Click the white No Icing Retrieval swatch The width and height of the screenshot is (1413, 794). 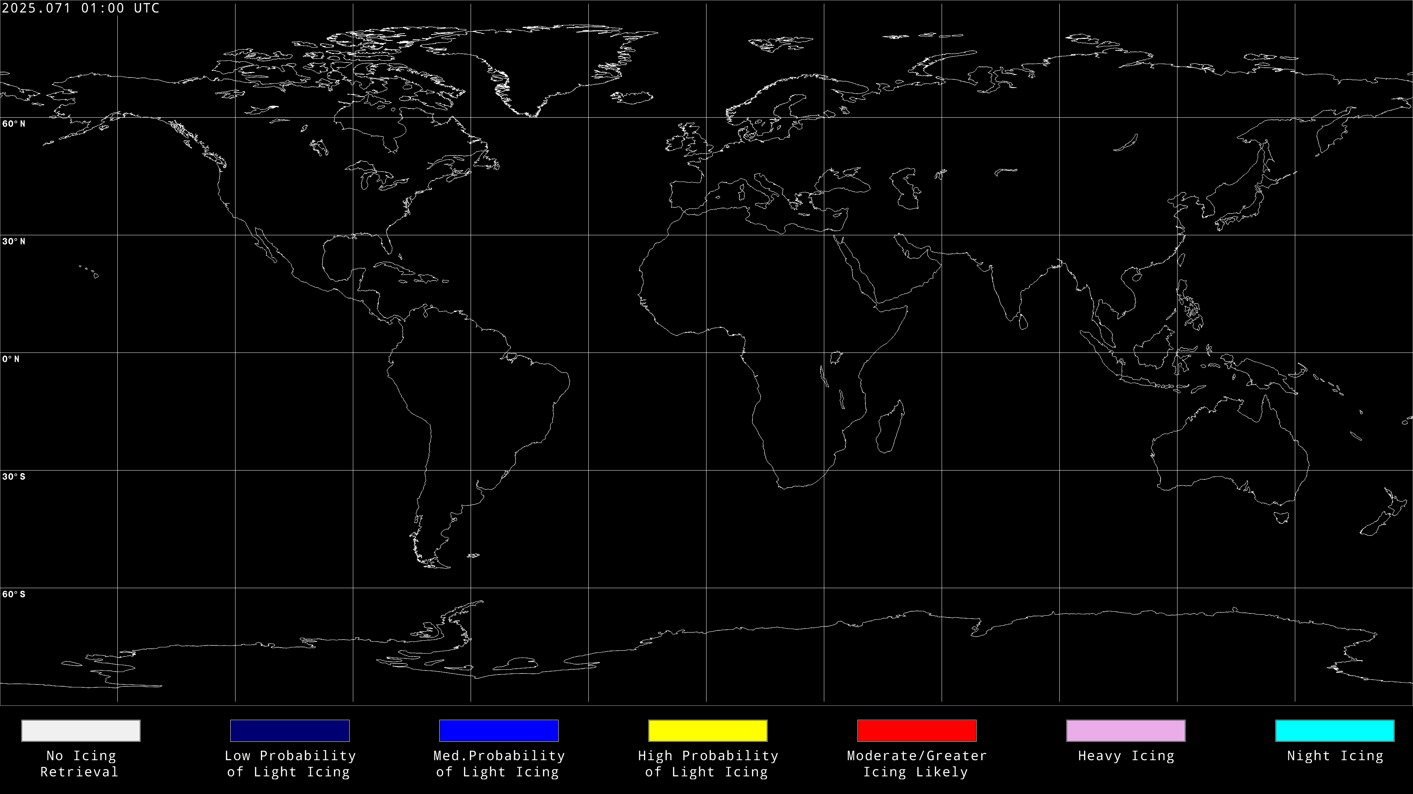pyautogui.click(x=81, y=730)
